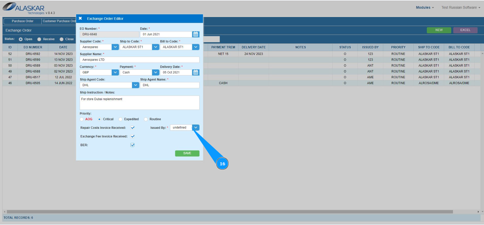This screenshot has width=484, height=225.
Task: Sort by the BILL TO CODE column header
Action: click(459, 47)
